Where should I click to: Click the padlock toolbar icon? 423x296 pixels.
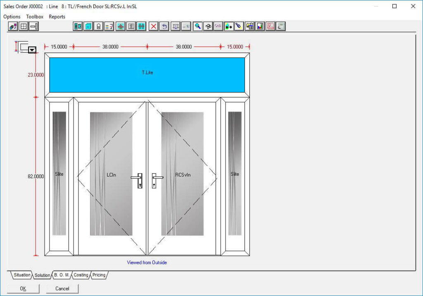99,26
